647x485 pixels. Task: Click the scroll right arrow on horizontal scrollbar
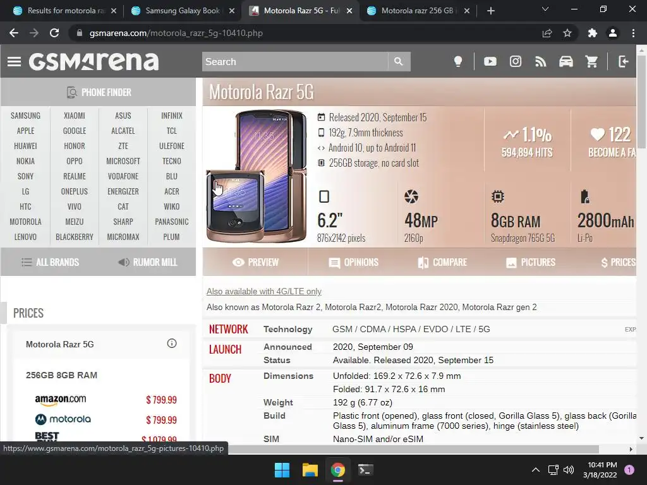point(631,449)
